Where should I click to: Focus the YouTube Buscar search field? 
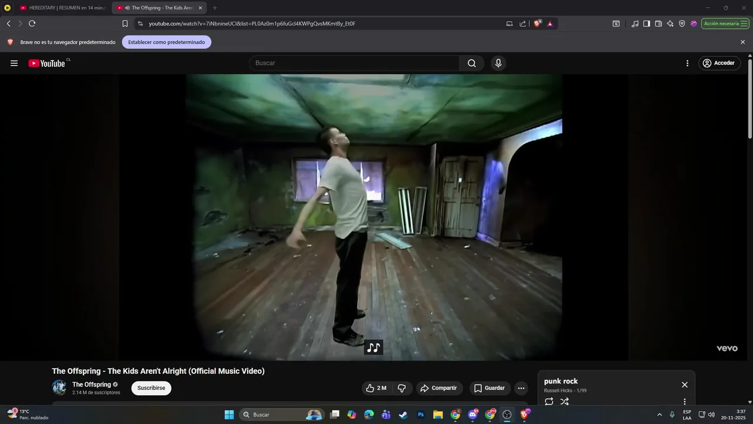tap(355, 63)
